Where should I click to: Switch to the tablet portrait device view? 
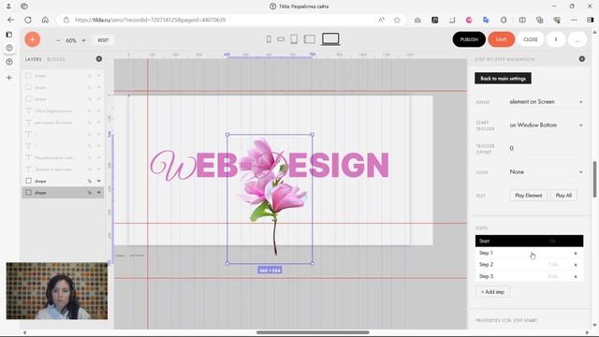[294, 39]
